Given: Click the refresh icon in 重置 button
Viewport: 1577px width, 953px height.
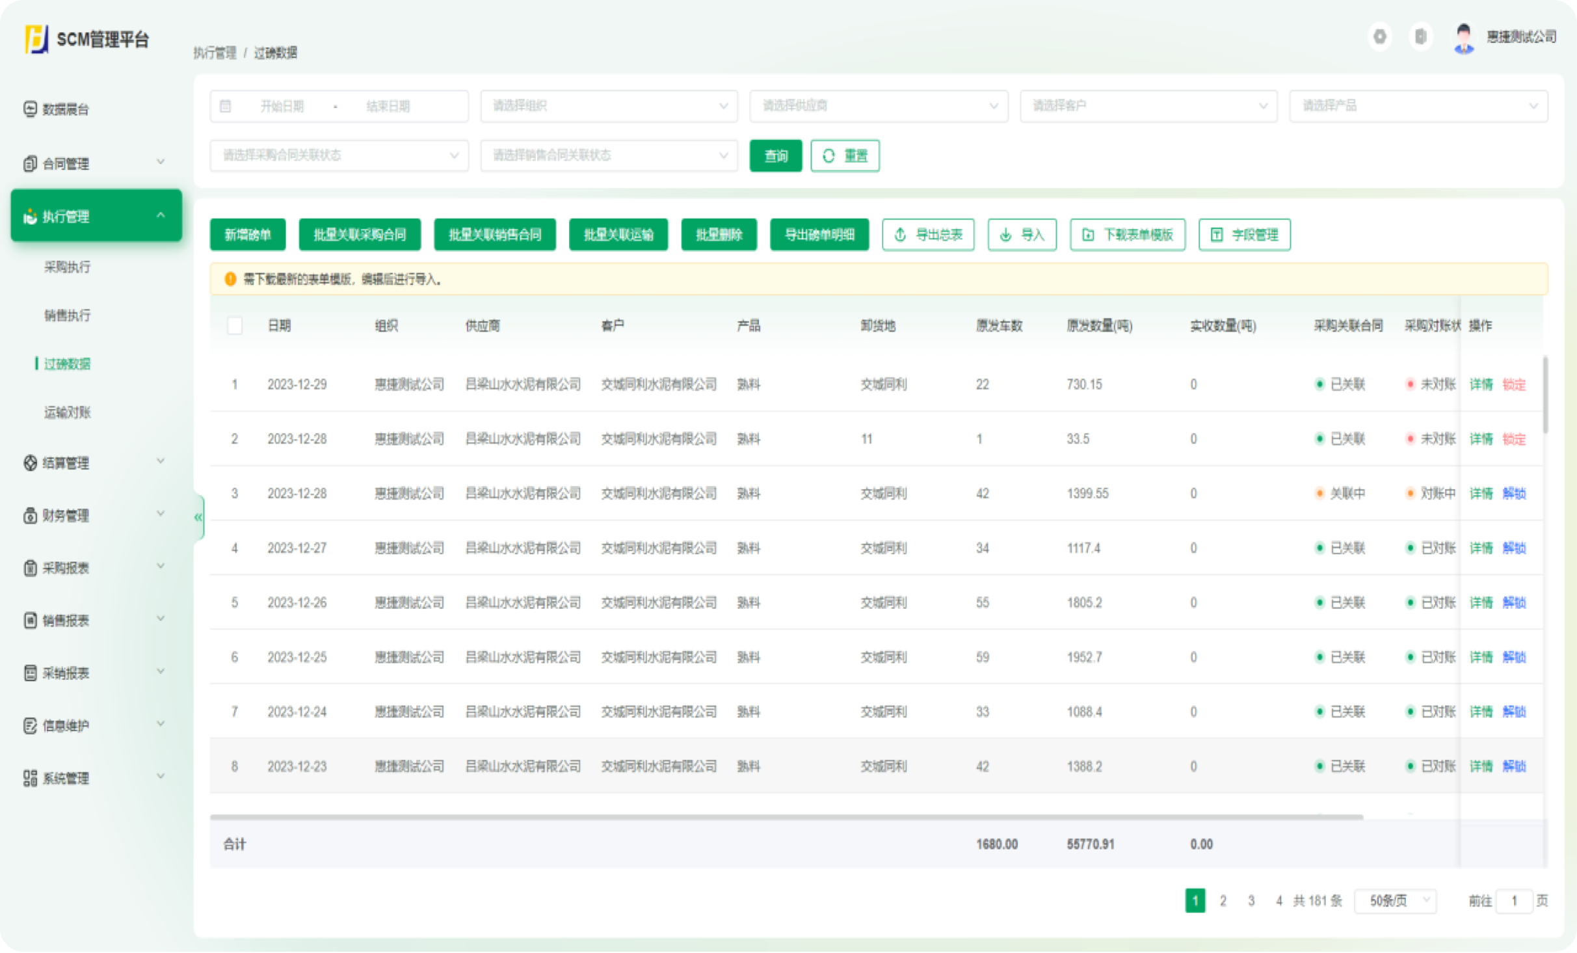Looking at the screenshot, I should 828,155.
